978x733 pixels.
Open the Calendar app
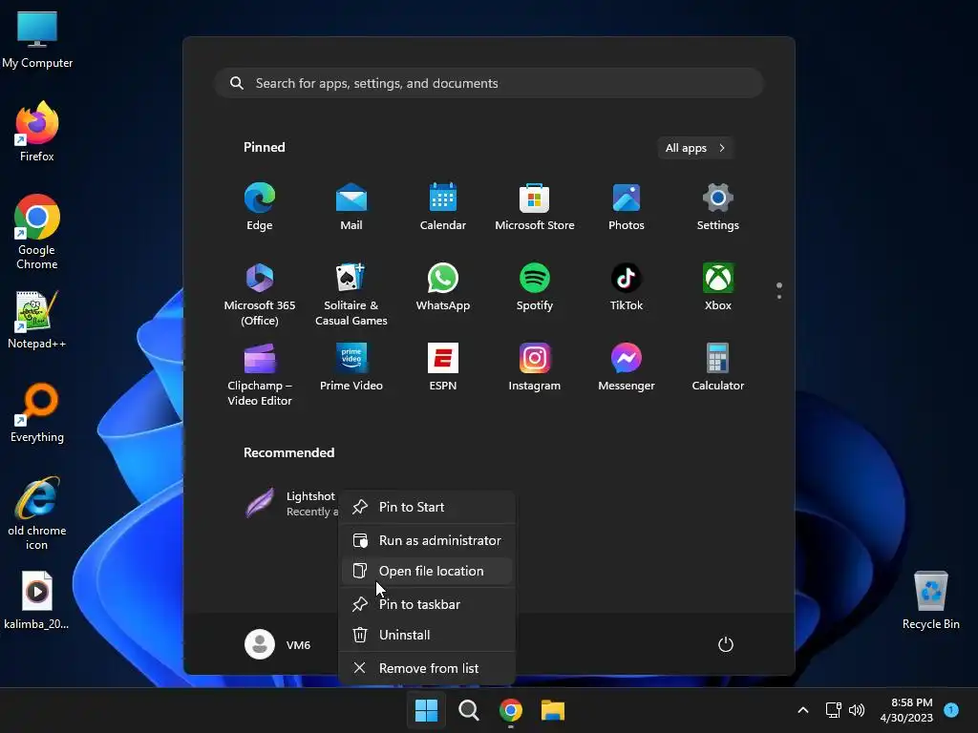click(443, 206)
